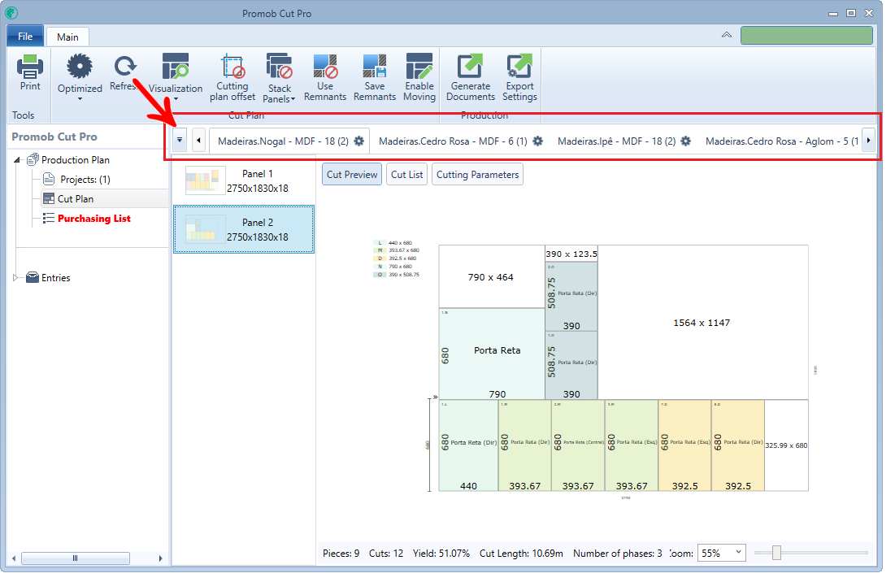The width and height of the screenshot is (895, 582).
Task: Click the sidebar scroll right arrow
Action: pyautogui.click(x=160, y=558)
